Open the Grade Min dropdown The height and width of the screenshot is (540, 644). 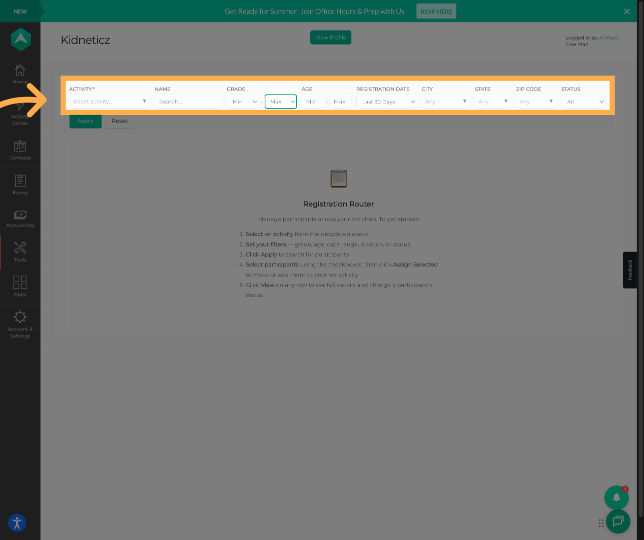[x=243, y=101]
